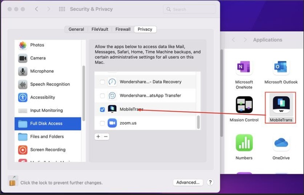304x195 pixels.
Task: Select Microsoft OneNote in Applications window
Action: point(244,74)
